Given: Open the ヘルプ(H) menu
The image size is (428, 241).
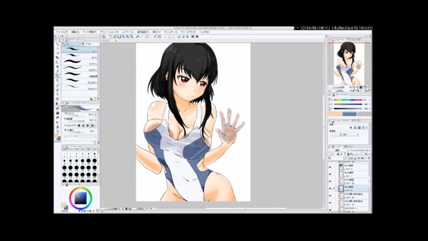Looking at the screenshot, I should click(x=204, y=32).
